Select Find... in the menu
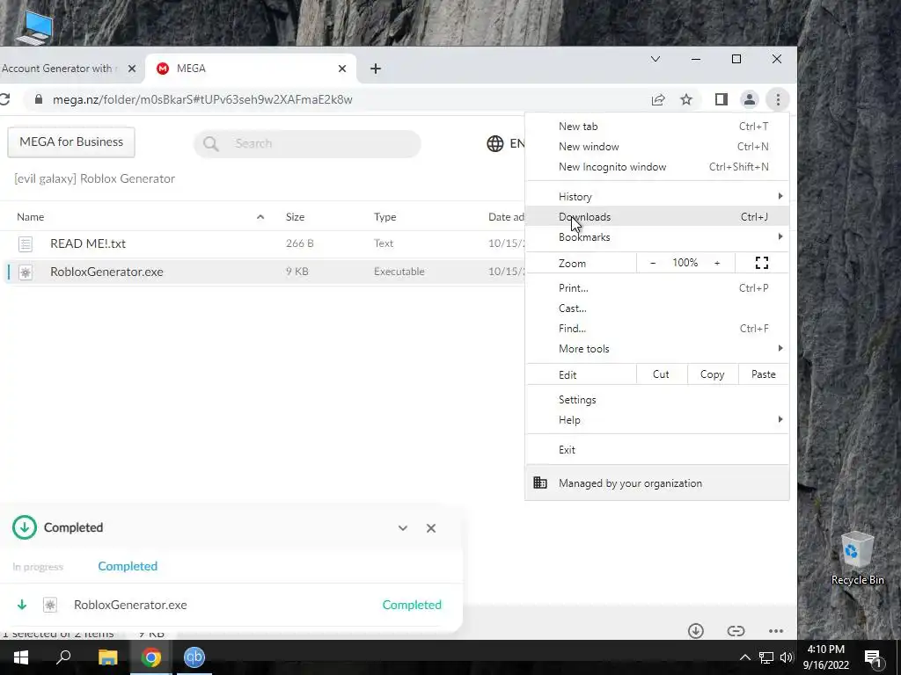Screen dimensions: 901x675 coord(657,329)
